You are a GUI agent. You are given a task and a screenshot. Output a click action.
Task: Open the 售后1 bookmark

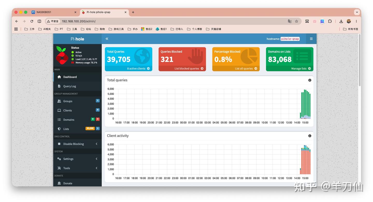(x=161, y=29)
